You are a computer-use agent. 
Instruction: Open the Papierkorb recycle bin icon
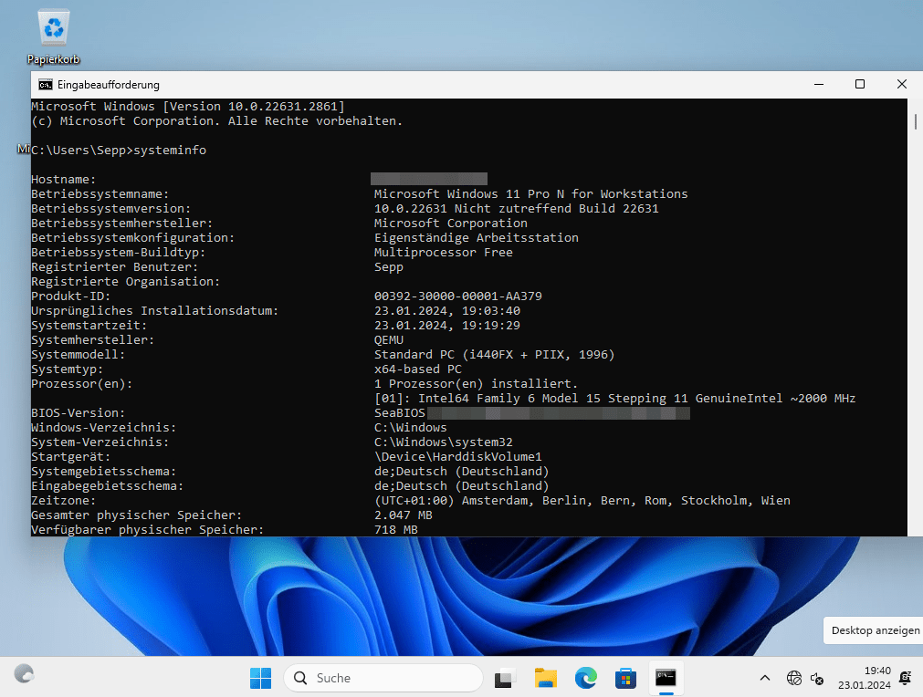click(x=53, y=36)
